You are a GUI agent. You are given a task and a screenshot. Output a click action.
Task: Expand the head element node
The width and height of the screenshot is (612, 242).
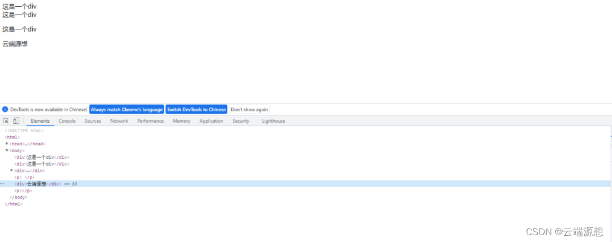(x=7, y=144)
